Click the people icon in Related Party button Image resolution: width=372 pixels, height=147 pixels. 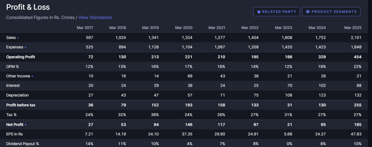click(259, 12)
